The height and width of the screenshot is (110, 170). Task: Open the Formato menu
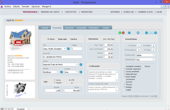25,7
